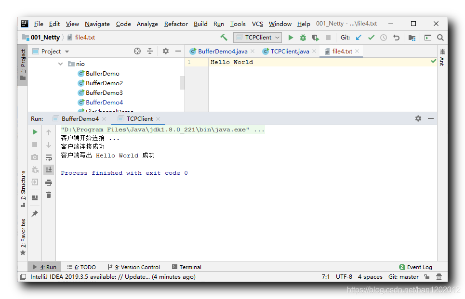Click the Up stack trace arrow
The width and height of the screenshot is (465, 299).
49,132
